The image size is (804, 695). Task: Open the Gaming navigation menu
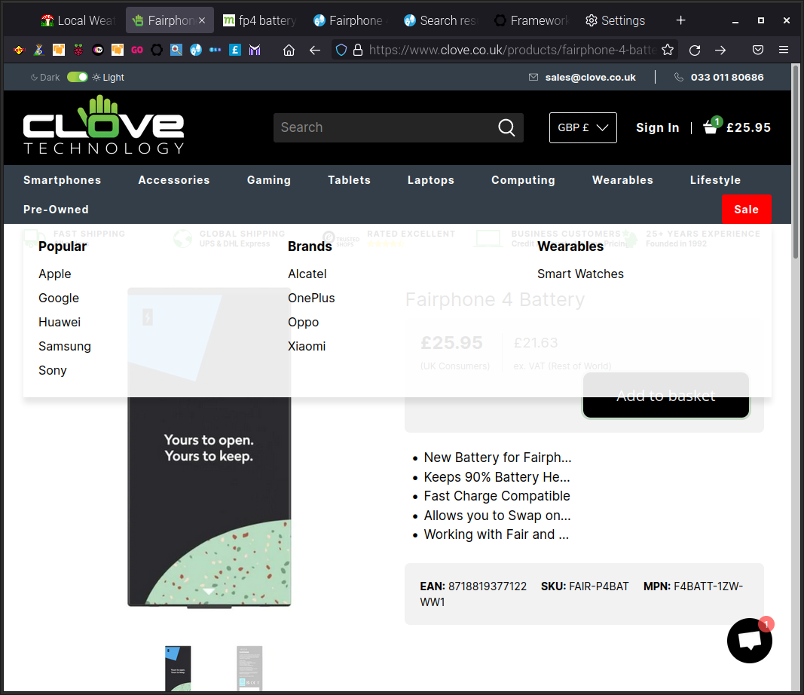[269, 180]
